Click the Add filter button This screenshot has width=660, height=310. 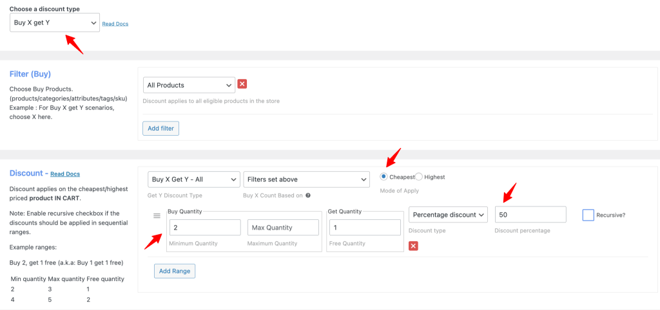pos(160,129)
